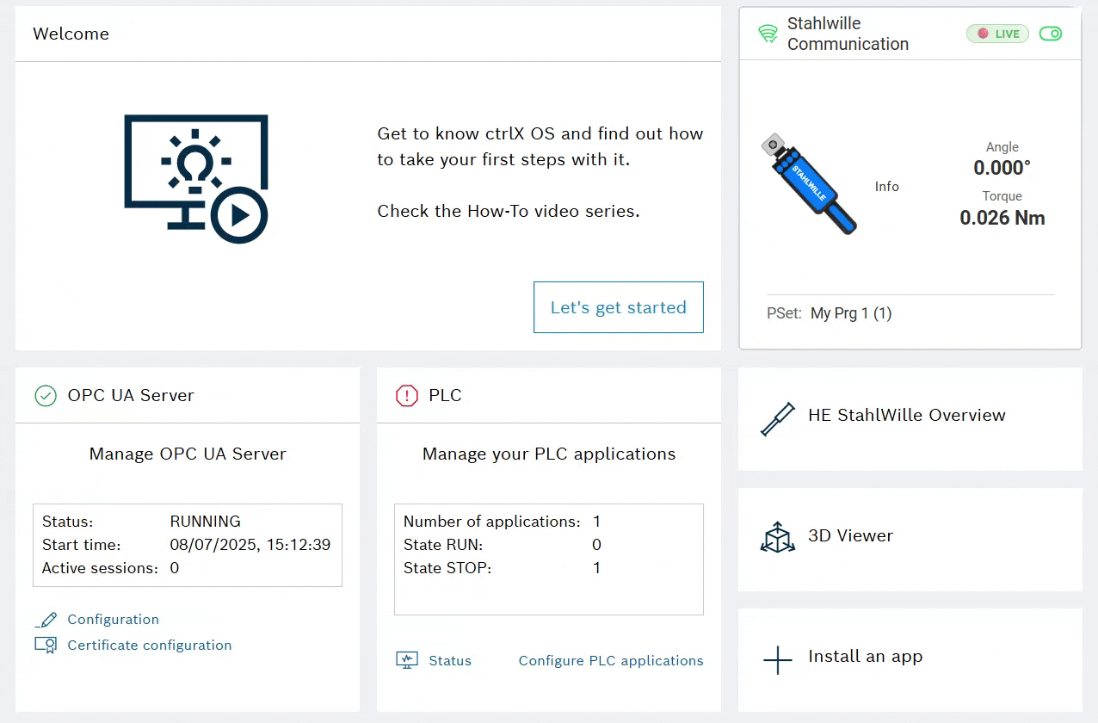Click the blue Stahlwille torque wrench image

pos(808,184)
